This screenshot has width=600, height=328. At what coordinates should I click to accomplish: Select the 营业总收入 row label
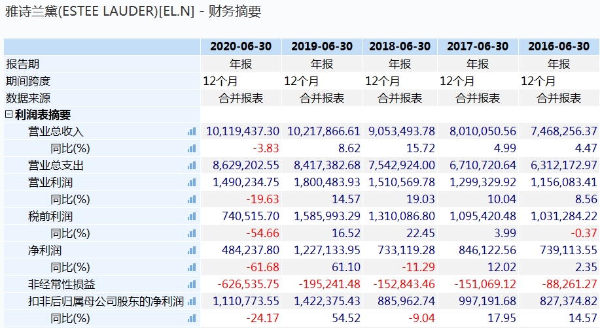click(56, 131)
